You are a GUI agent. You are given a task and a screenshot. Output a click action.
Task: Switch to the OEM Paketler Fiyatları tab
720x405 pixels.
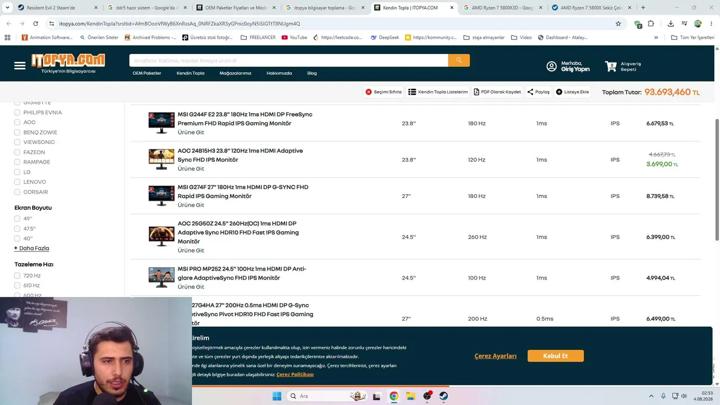(236, 8)
